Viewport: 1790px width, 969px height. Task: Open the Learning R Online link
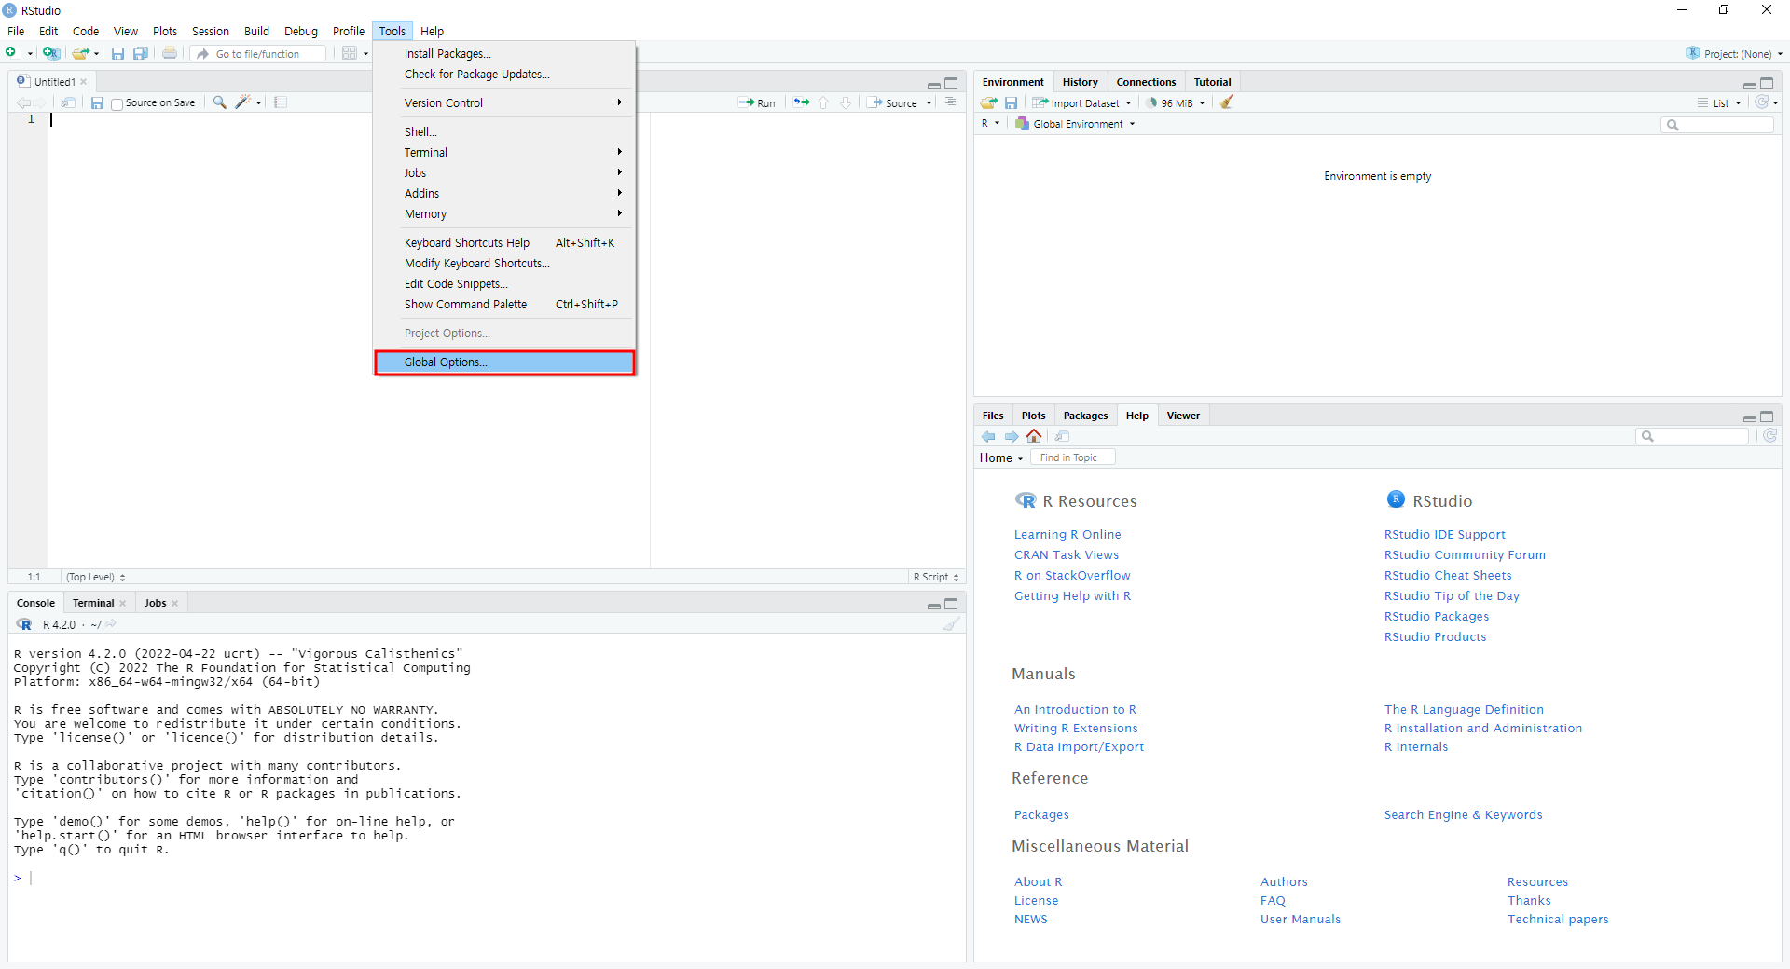tap(1067, 534)
